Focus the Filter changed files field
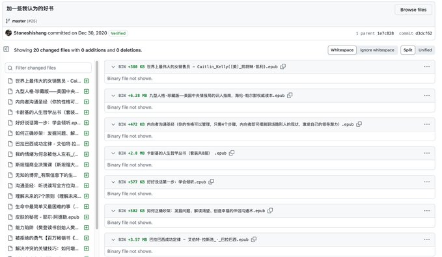 pos(48,68)
